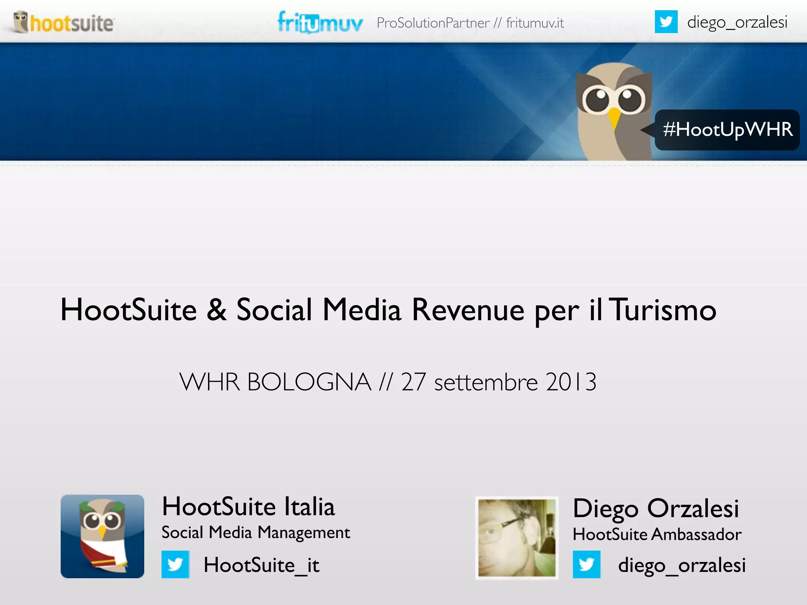
Task: Click the Twitter icon in the top header
Action: tap(666, 22)
